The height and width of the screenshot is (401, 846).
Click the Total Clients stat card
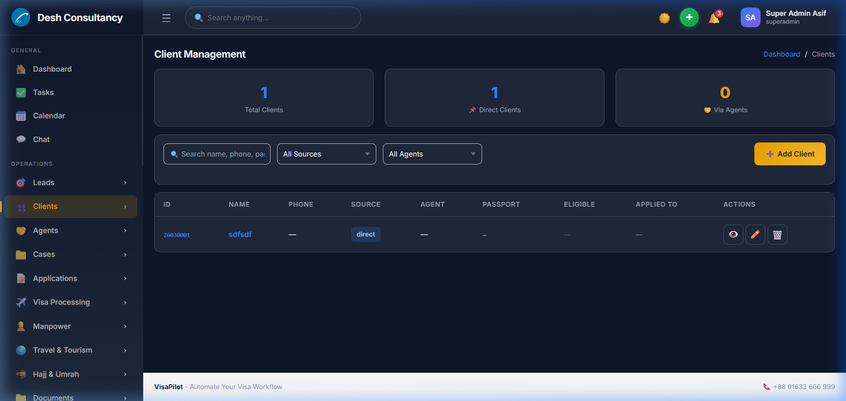264,98
